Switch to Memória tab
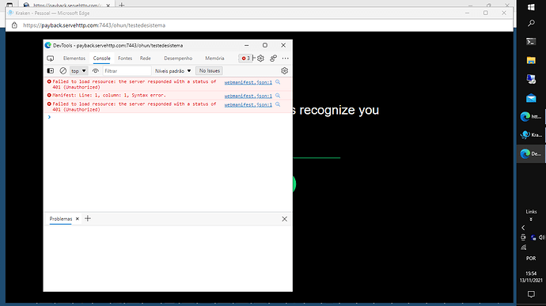The height and width of the screenshot is (306, 546). tap(214, 59)
